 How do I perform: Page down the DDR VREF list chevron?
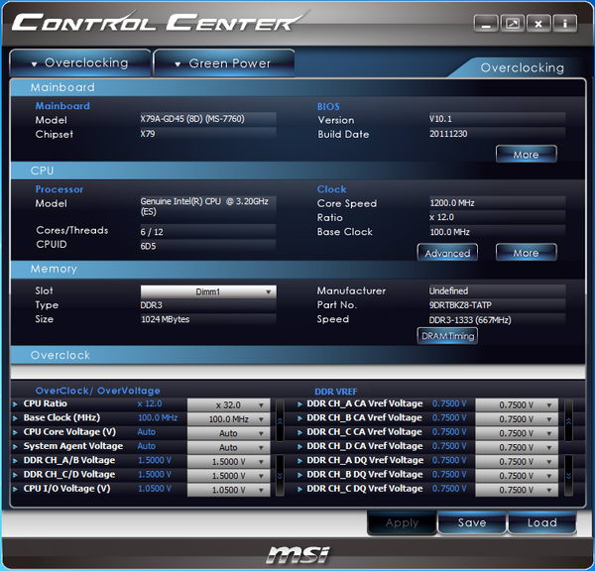pyautogui.click(x=568, y=476)
